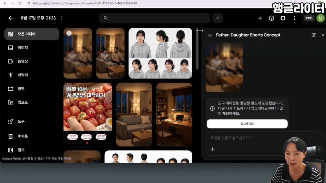Click the browser back arrow
This screenshot has height=183, width=326.
pos(5,3)
